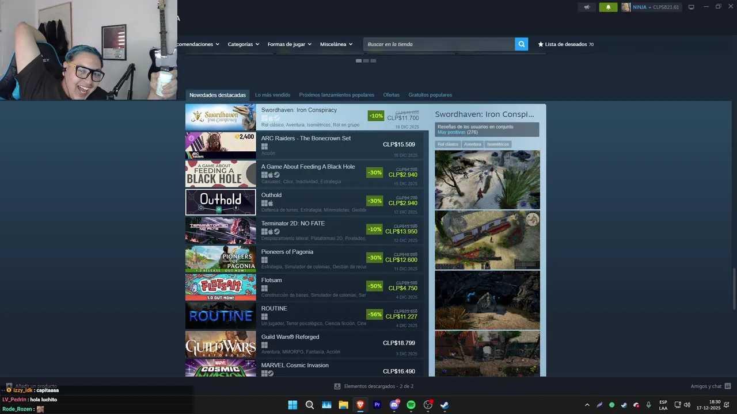Open Swordhaven: Iron Conspiracy listing
Screen dimensions: 737x414
(x=307, y=117)
